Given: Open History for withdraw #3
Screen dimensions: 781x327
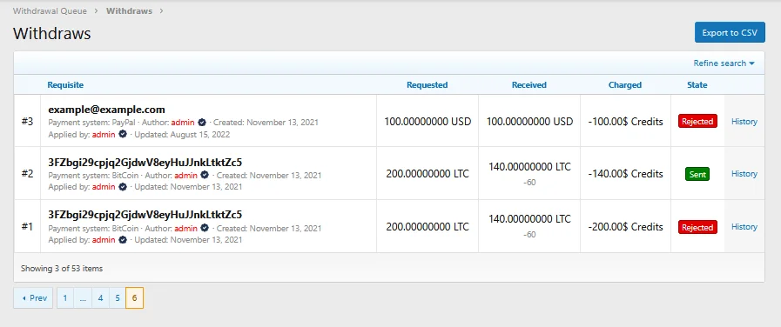Looking at the screenshot, I should click(744, 122).
